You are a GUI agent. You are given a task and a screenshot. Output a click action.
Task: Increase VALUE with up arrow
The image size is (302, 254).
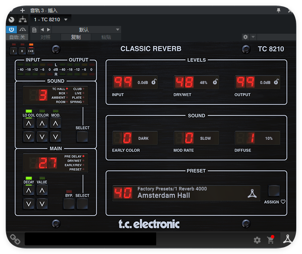pos(42,190)
